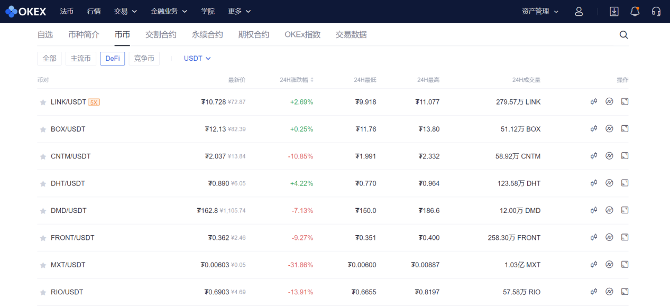Mark DMD/USDT as favorite using star
This screenshot has height=308, width=670.
tap(43, 211)
